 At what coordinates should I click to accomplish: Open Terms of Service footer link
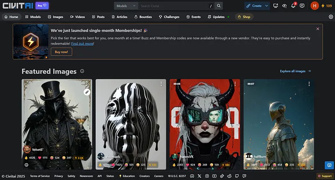point(40,176)
